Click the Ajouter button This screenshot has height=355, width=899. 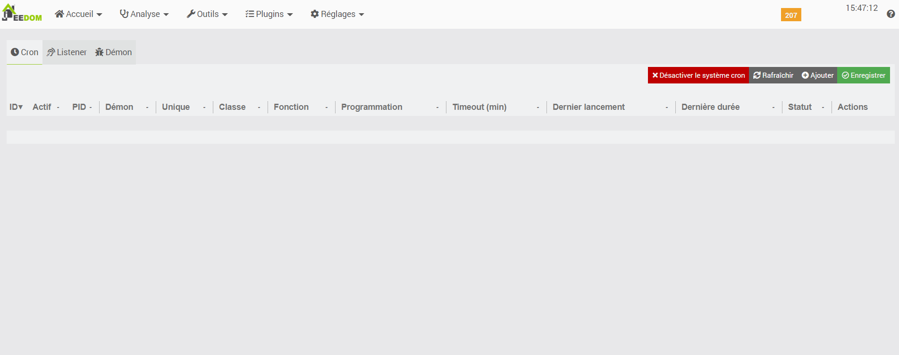tap(817, 75)
